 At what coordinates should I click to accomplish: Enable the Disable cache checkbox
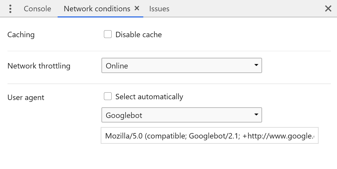[x=108, y=34]
